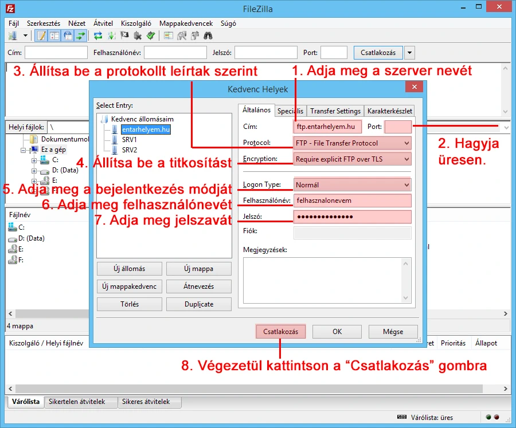This screenshot has height=428, width=516.
Task: Click the cancel current operation icon
Action: coord(124,36)
